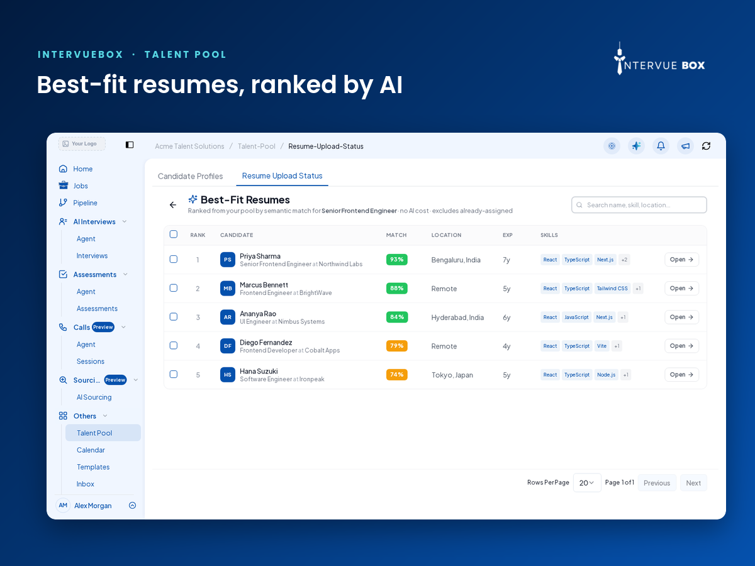Check the box for Ananya Rao
This screenshot has height=566, width=755.
click(x=174, y=317)
